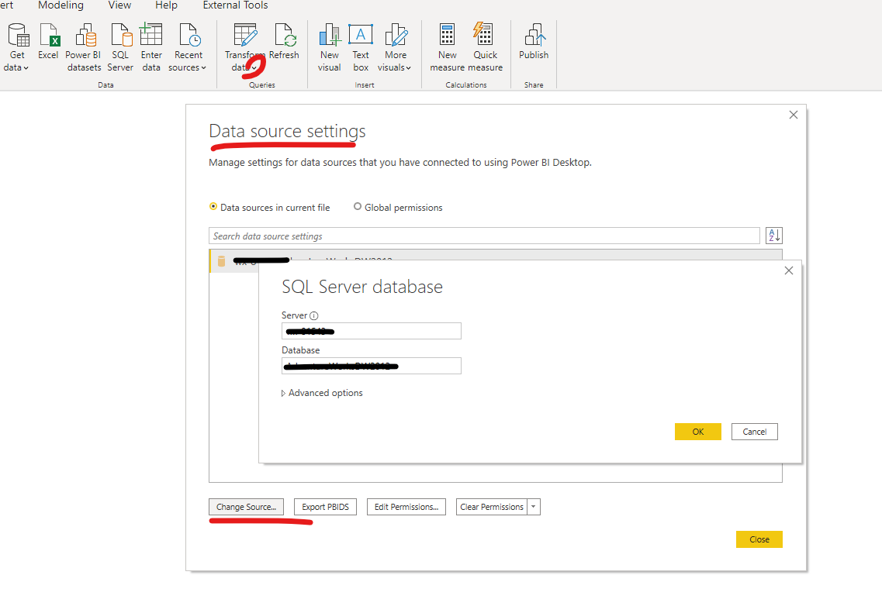Cancel the SQL Server database dialog
This screenshot has height=613, width=882.
click(754, 432)
